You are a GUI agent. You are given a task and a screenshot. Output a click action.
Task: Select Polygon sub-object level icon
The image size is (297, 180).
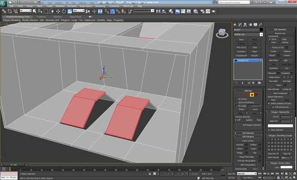(252, 95)
